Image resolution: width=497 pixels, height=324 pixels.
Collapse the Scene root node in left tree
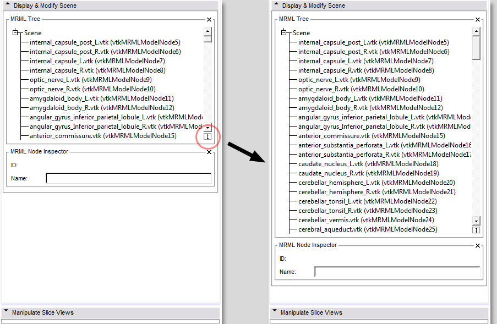point(15,33)
